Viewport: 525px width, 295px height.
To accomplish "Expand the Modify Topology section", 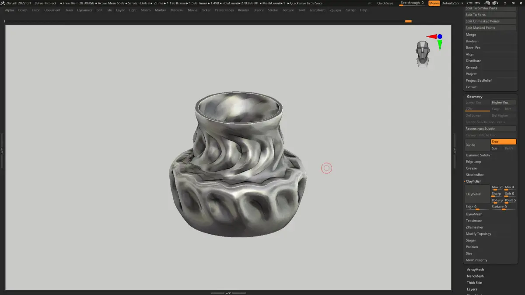I will 478,234.
